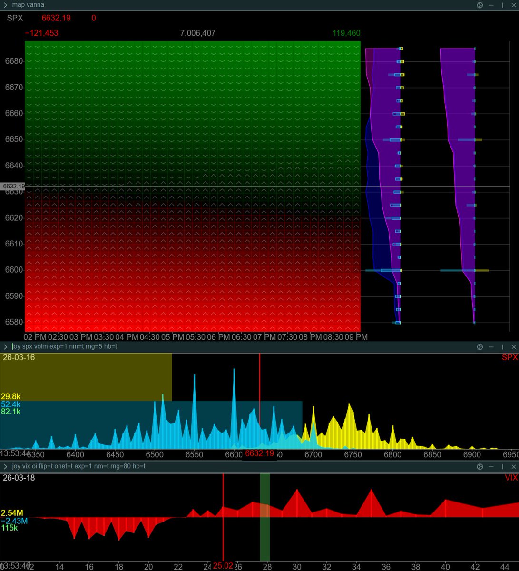Screen dimensions: 519x571
Task: Click the map vanna panel title
Action: [x=28, y=5]
